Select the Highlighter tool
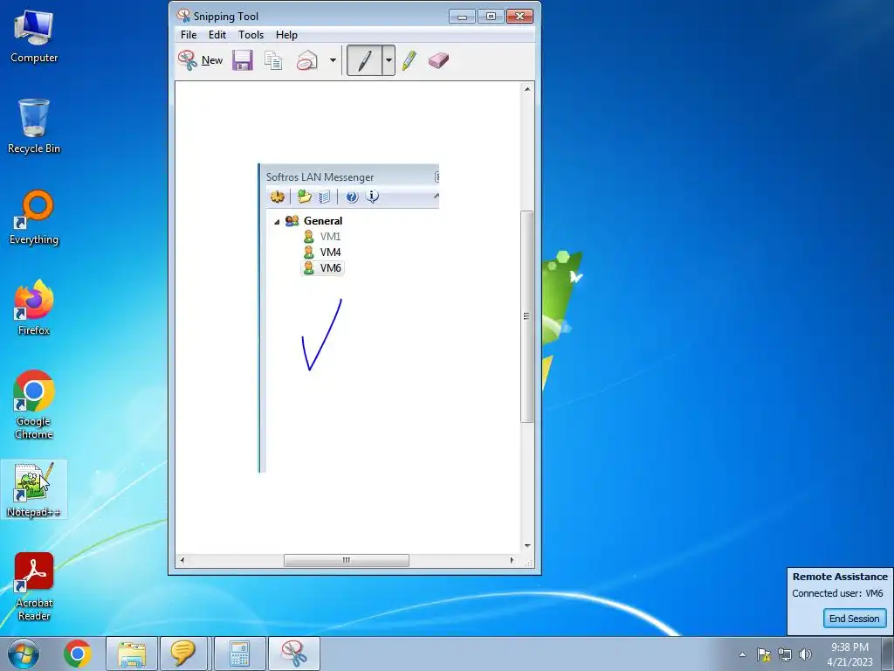 pos(409,60)
